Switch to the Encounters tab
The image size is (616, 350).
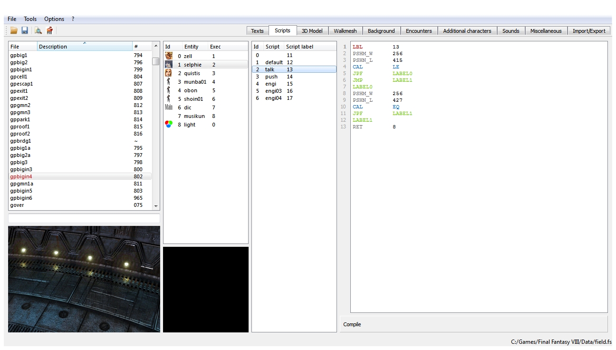click(x=419, y=31)
